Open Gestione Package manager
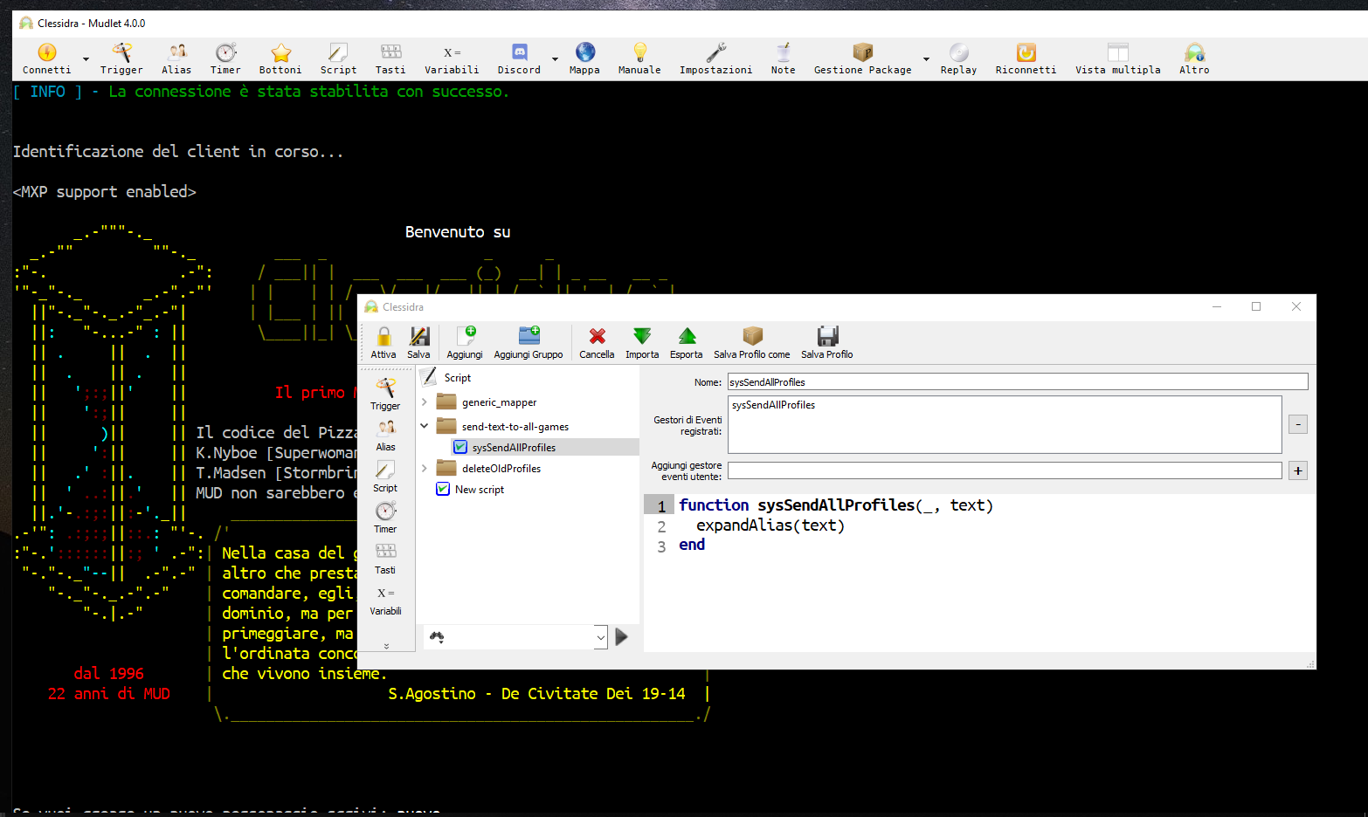Screen dimensions: 1368x817 (862, 58)
